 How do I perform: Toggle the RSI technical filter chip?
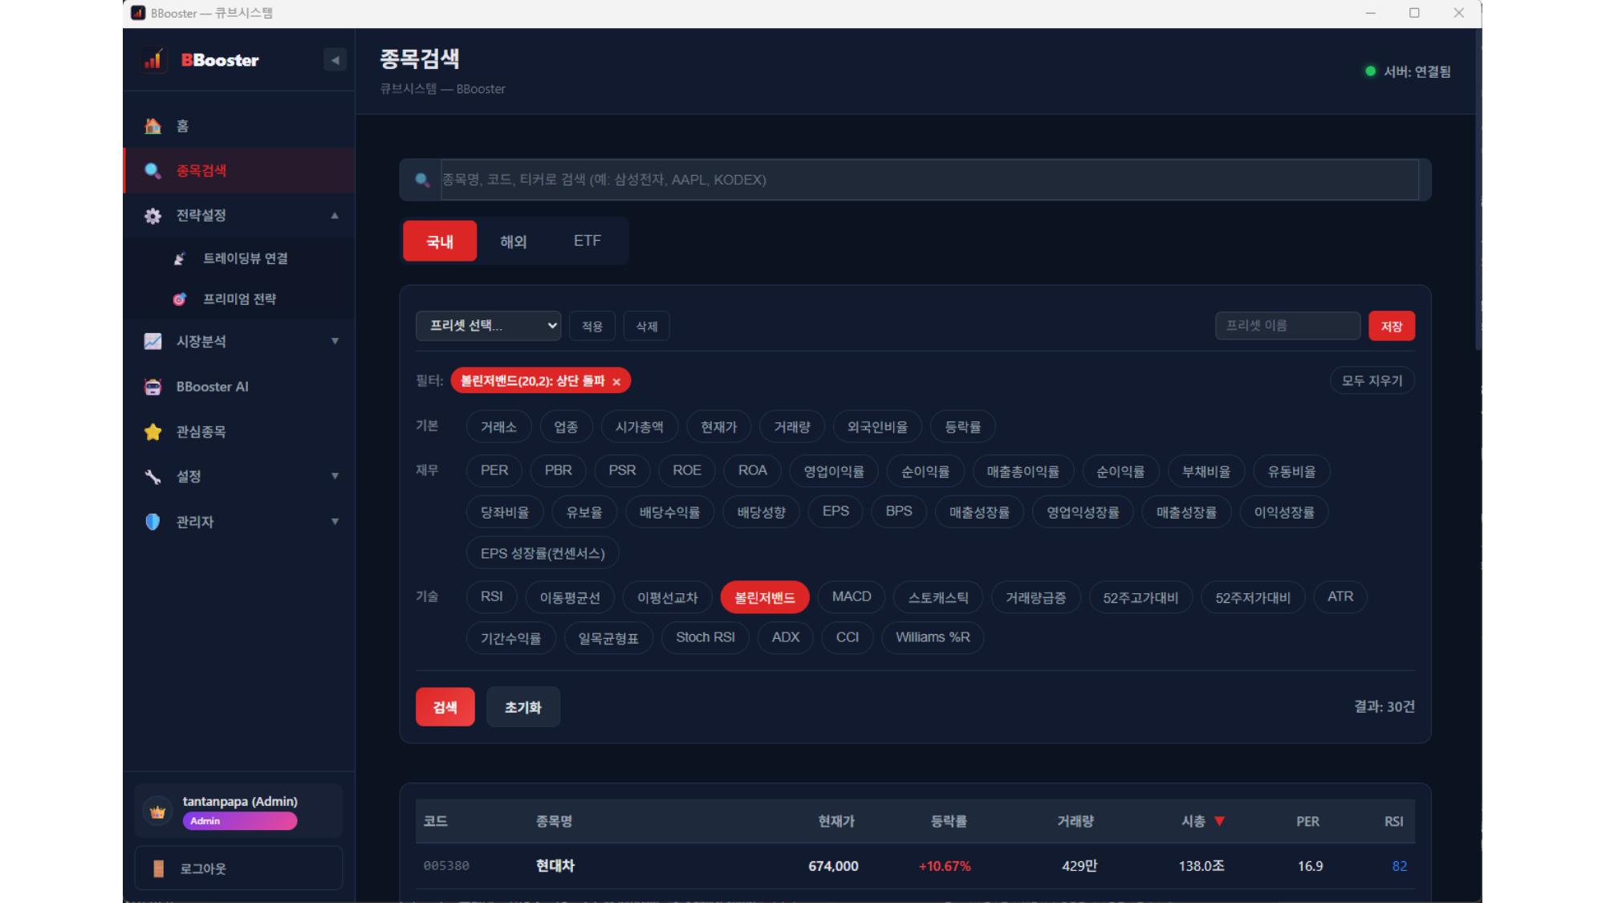point(491,596)
